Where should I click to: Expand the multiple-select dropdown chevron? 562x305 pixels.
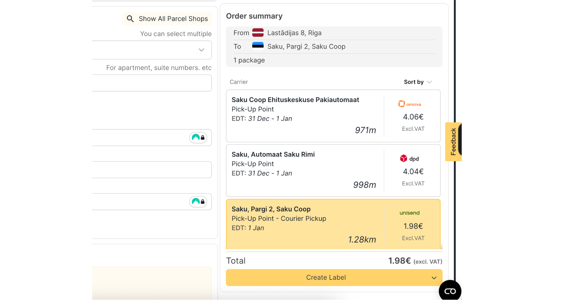pyautogui.click(x=201, y=50)
